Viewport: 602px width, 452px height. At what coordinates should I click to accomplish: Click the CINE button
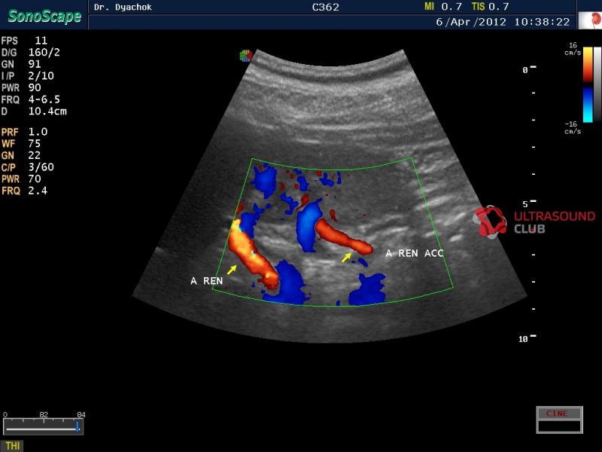[559, 413]
